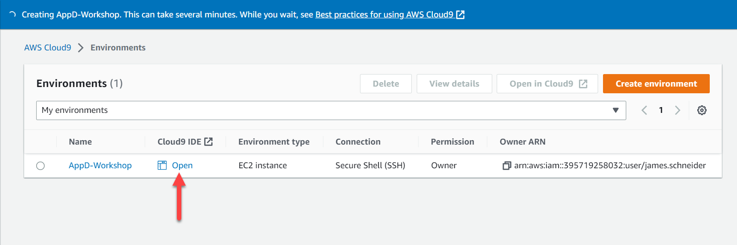Click the external link icon in Cloud9 IDE header
This screenshot has height=245, width=737.
(209, 141)
